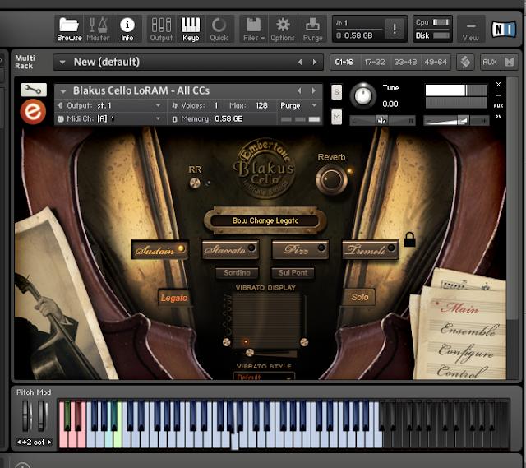526x468 pixels.
Task: Open the Blakus Cello instrument name dropdown
Action: tap(63, 91)
